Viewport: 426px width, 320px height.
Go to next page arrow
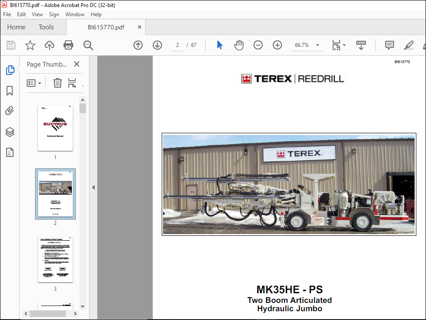pyautogui.click(x=157, y=45)
